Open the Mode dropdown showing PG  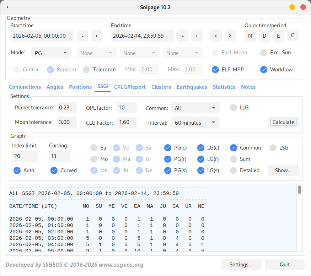pos(51,52)
